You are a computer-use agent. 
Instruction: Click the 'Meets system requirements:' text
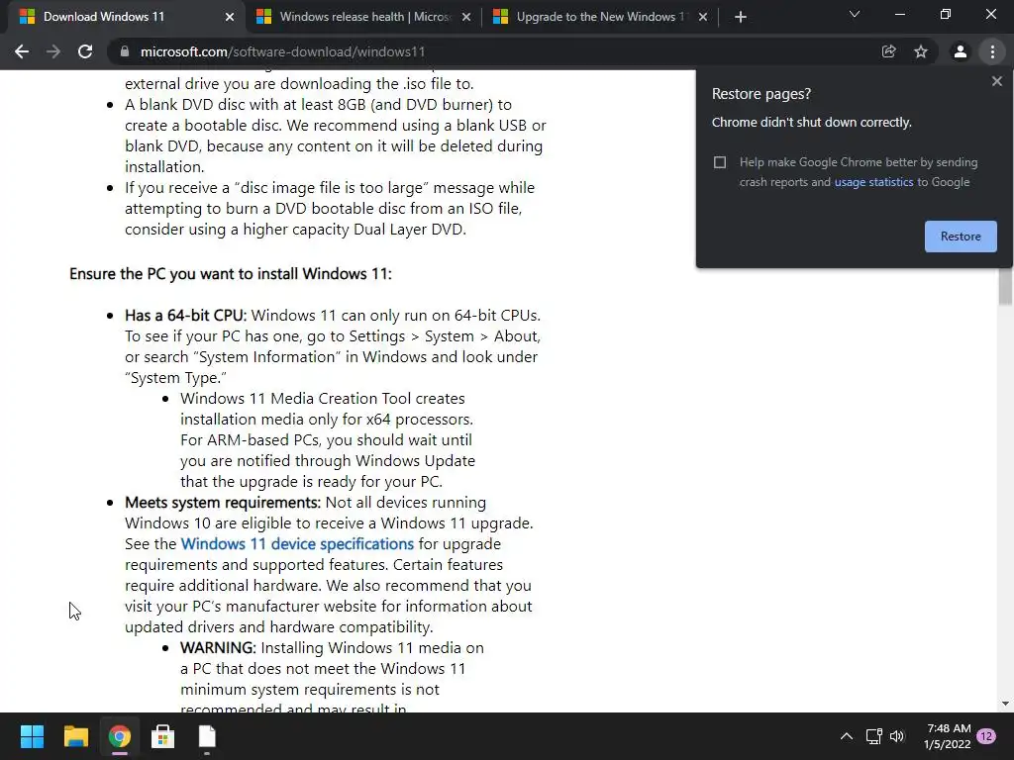click(x=223, y=503)
